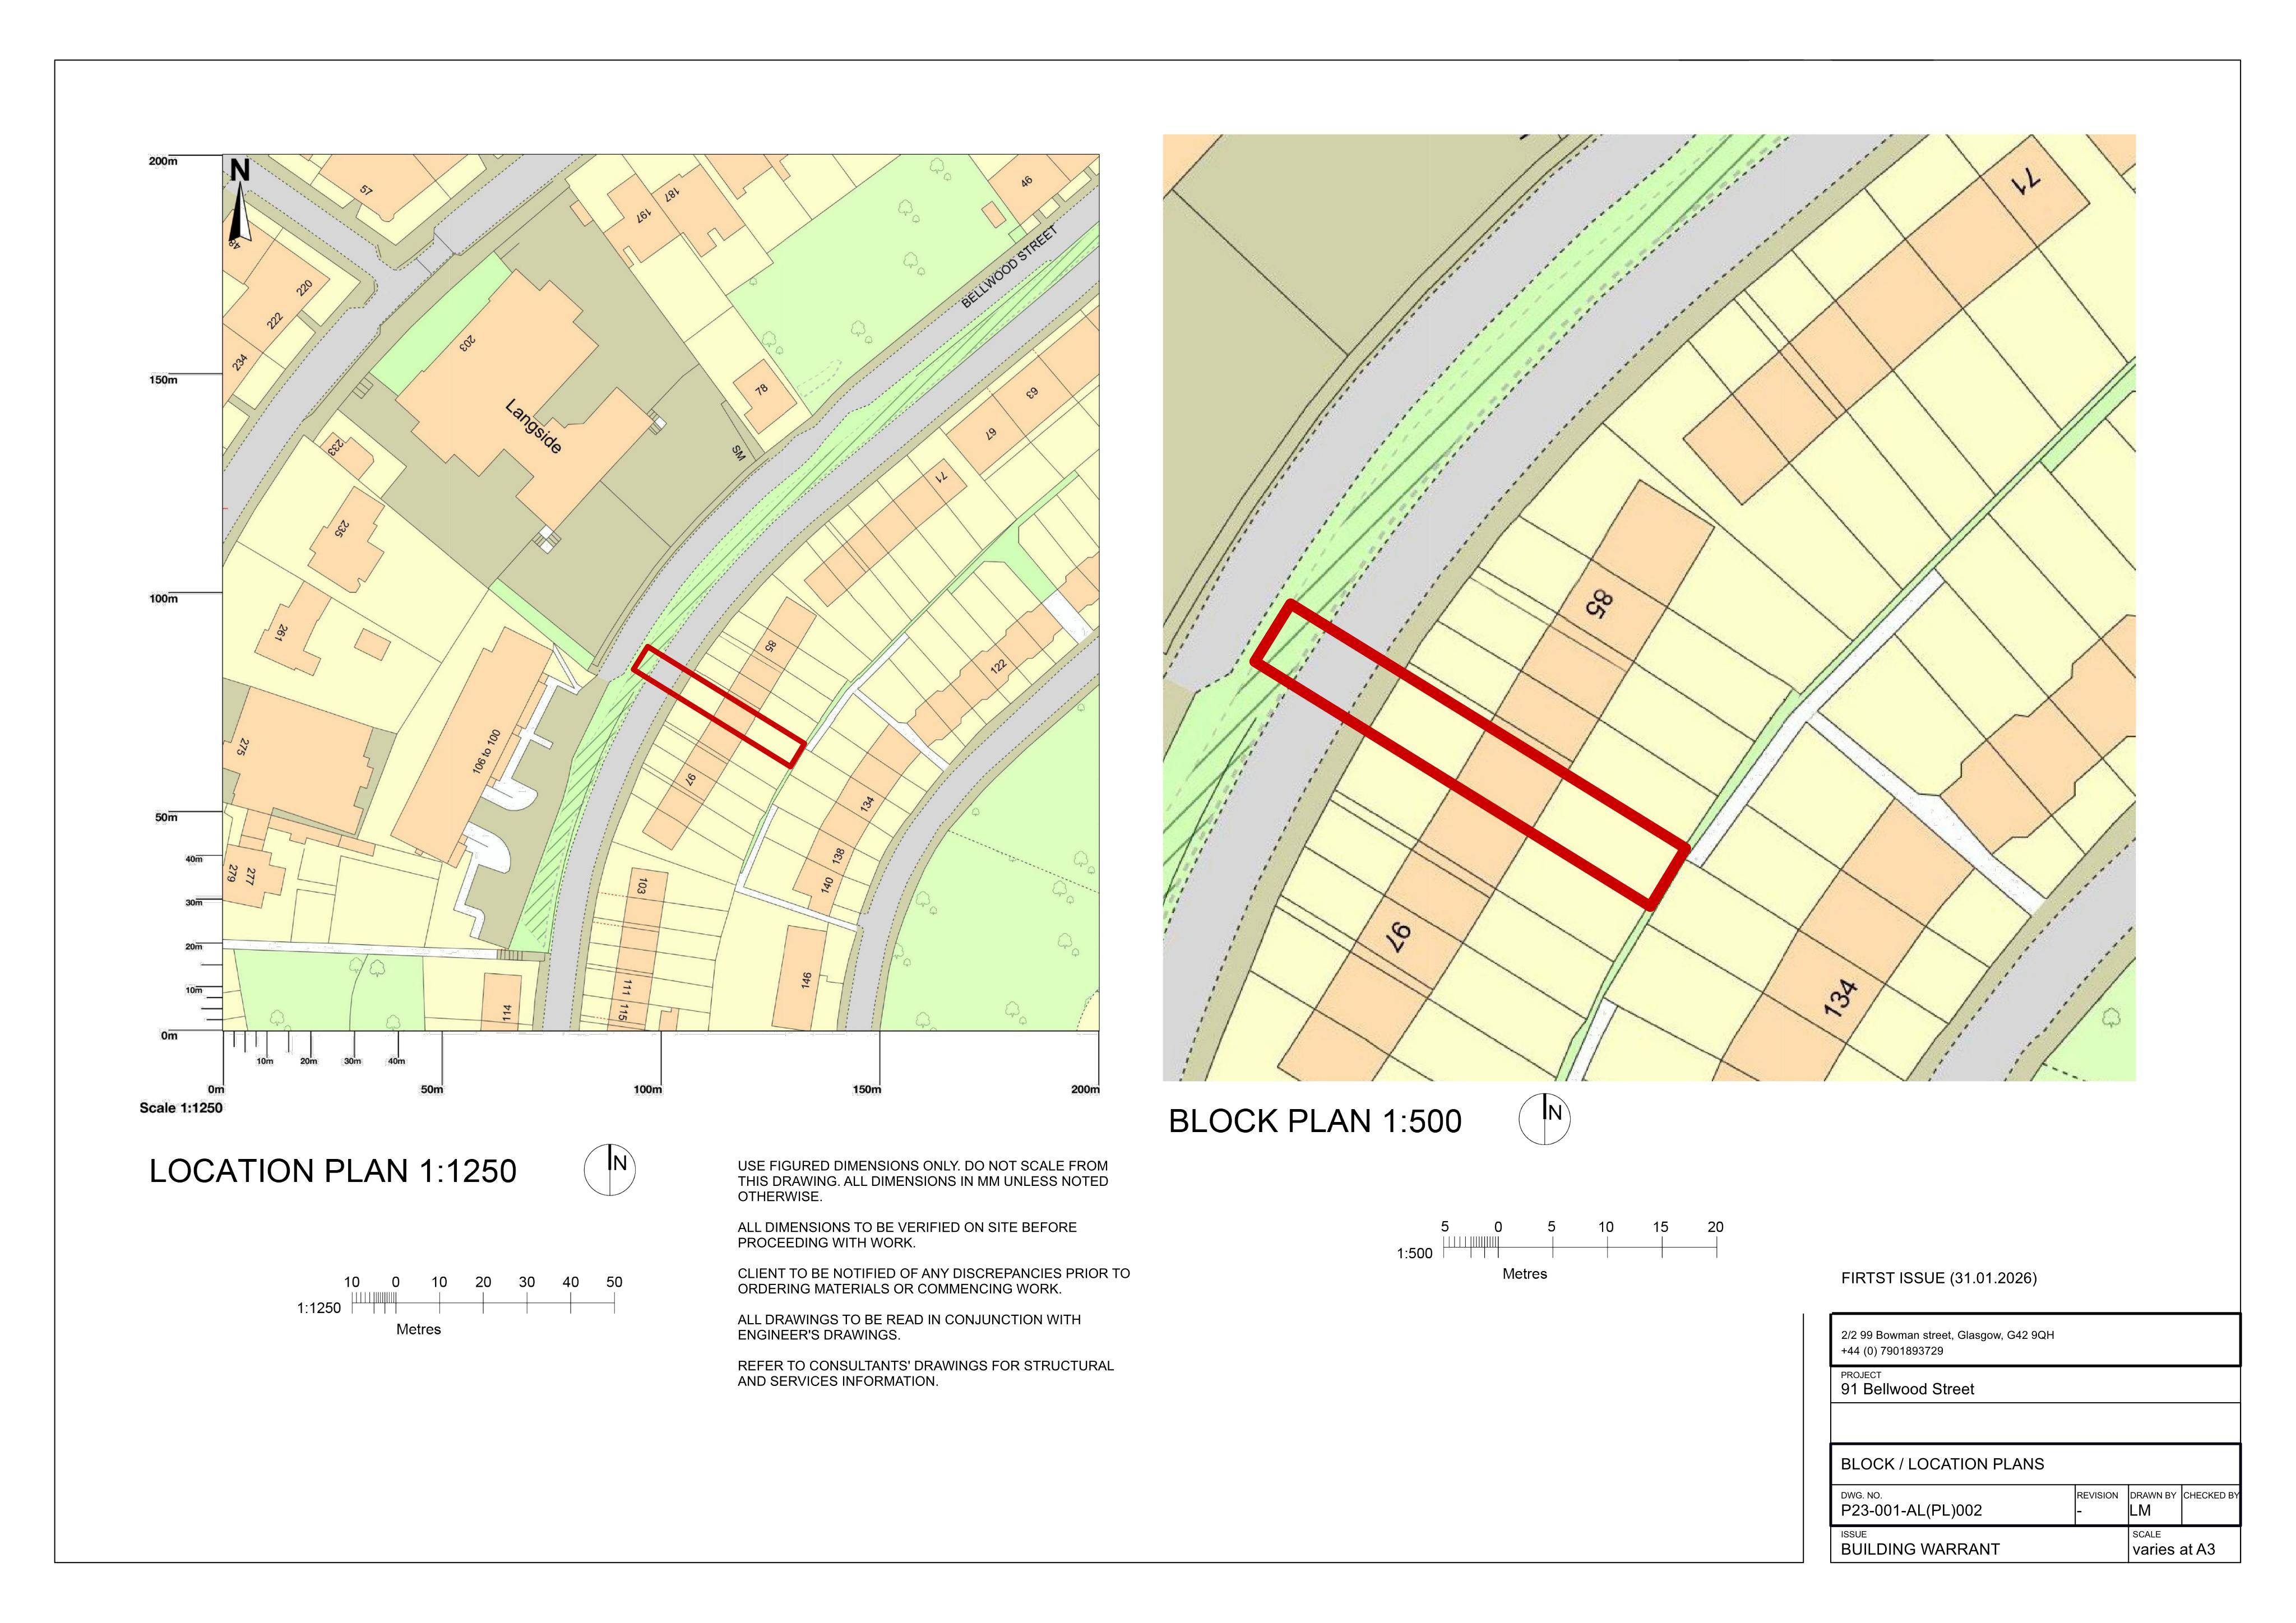Click the 'REVISION' header in title block
The height and width of the screenshot is (1623, 2296).
2097,1495
